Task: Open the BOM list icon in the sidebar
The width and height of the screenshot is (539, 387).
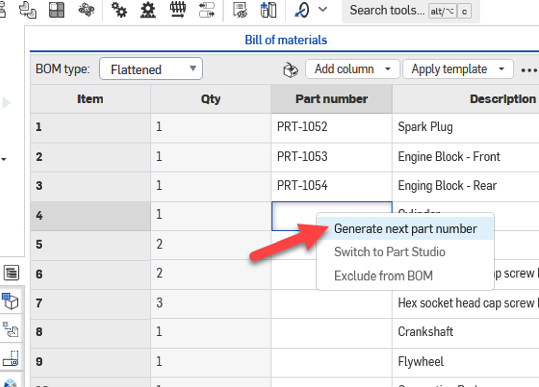Action: 12,273
